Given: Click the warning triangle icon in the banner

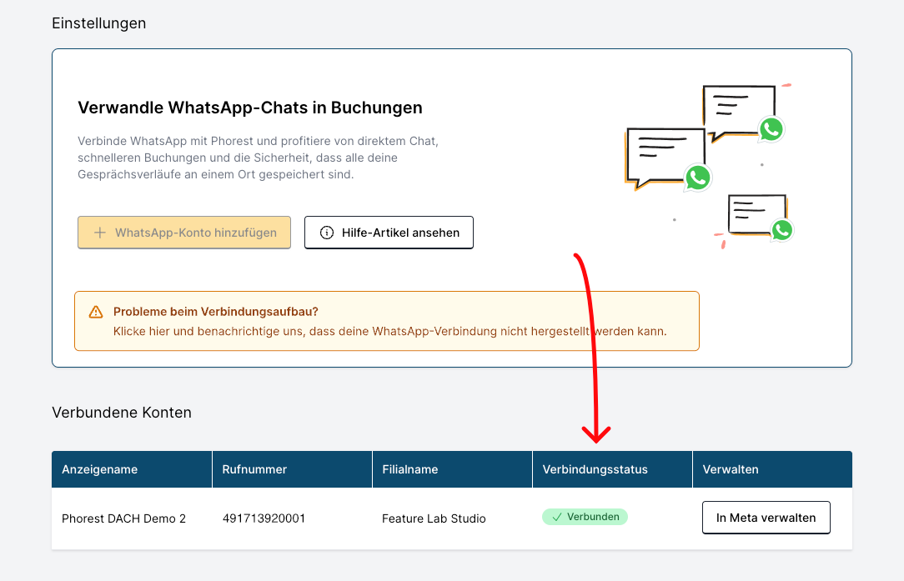Looking at the screenshot, I should coord(96,313).
